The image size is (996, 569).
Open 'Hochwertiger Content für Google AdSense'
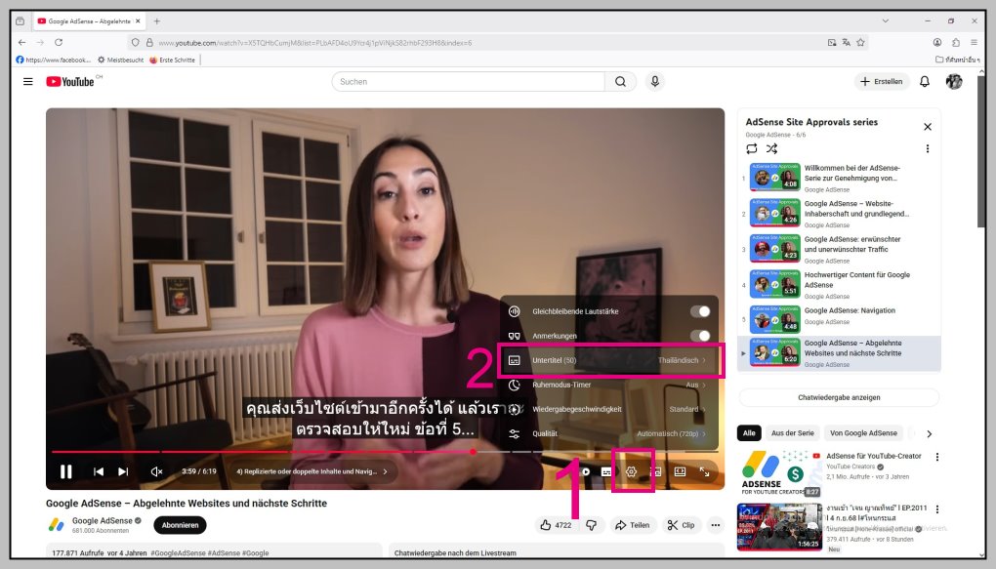click(839, 285)
